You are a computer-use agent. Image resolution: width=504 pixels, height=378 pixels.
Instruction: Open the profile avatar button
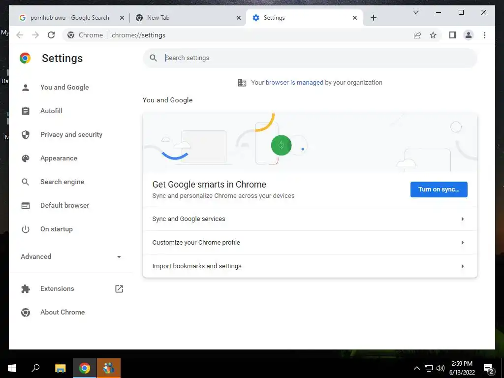(469, 35)
